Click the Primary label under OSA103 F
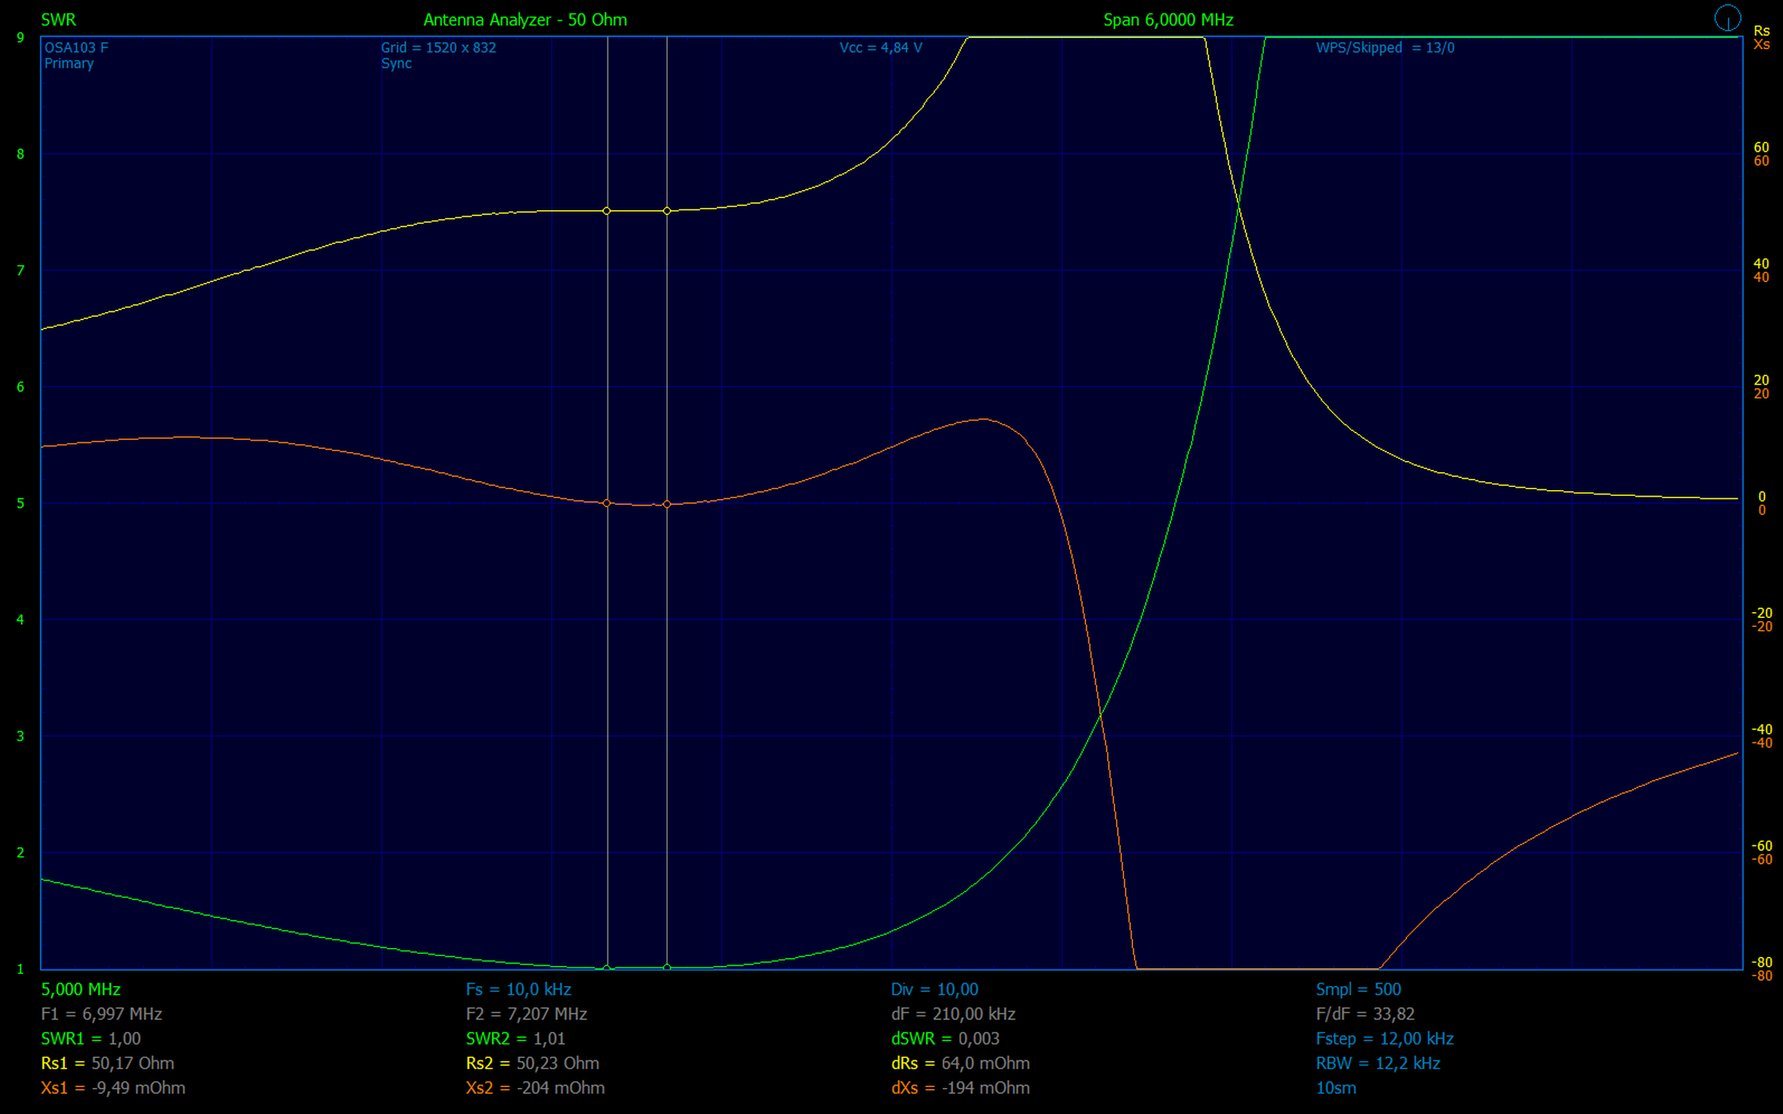Viewport: 1783px width, 1114px height. 68,63
